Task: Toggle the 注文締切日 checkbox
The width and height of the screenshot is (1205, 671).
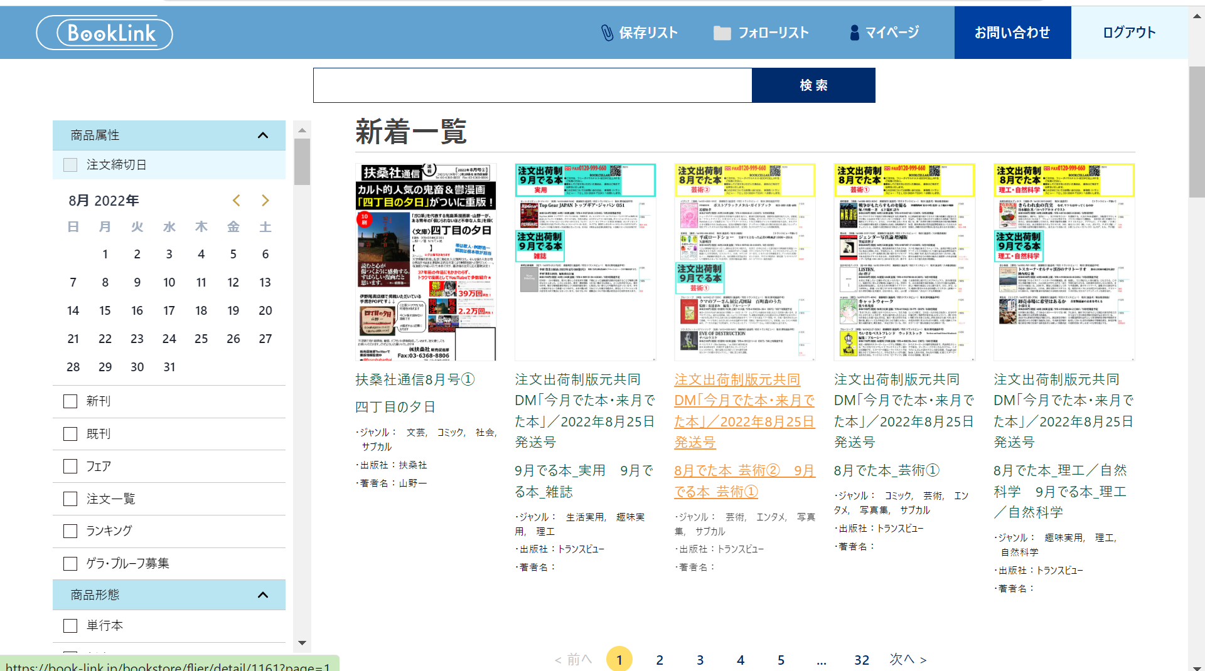Action: (x=70, y=165)
